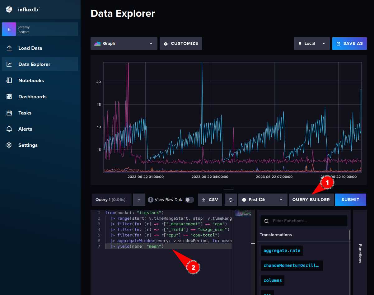
Task: Switch to the Query 1 tab
Action: [x=111, y=199]
